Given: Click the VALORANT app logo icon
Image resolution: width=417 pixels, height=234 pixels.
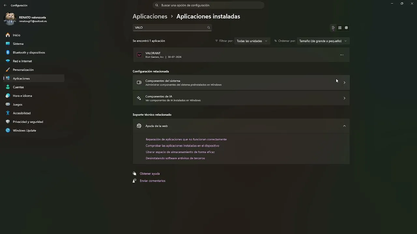Looking at the screenshot, I should click(x=139, y=55).
